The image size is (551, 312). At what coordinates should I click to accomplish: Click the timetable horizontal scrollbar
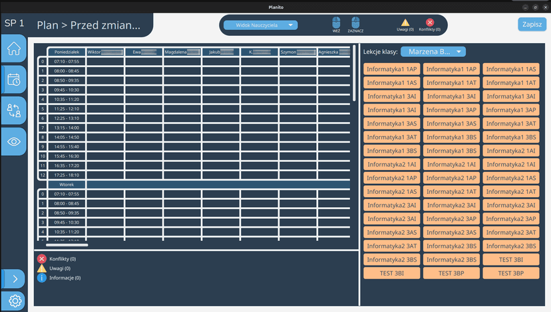pos(67,245)
